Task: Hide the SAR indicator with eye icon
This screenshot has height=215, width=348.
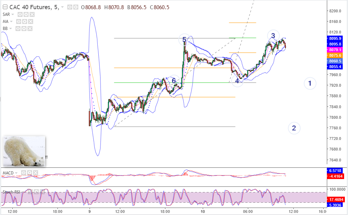Action: pyautogui.click(x=20, y=14)
